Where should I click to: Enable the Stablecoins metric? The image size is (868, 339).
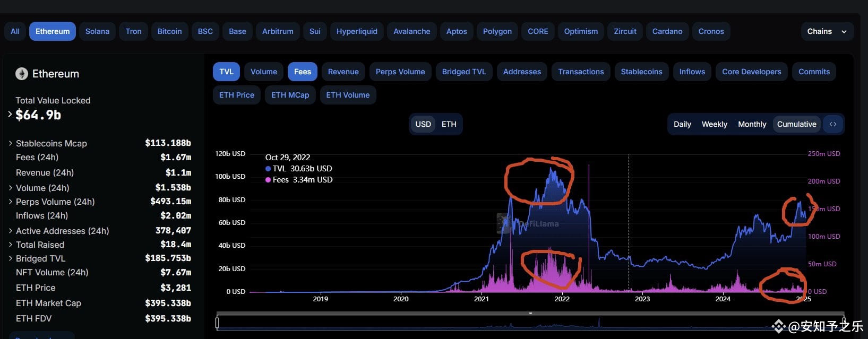pyautogui.click(x=642, y=72)
